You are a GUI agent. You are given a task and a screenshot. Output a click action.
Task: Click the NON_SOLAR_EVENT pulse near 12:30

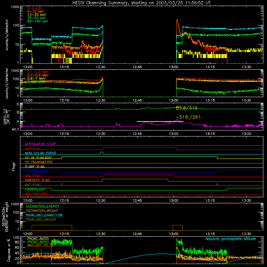(x=101, y=153)
